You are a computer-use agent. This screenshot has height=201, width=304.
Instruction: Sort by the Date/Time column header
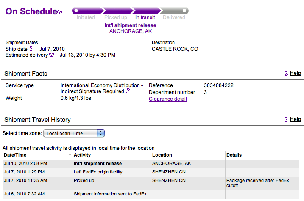15,155
